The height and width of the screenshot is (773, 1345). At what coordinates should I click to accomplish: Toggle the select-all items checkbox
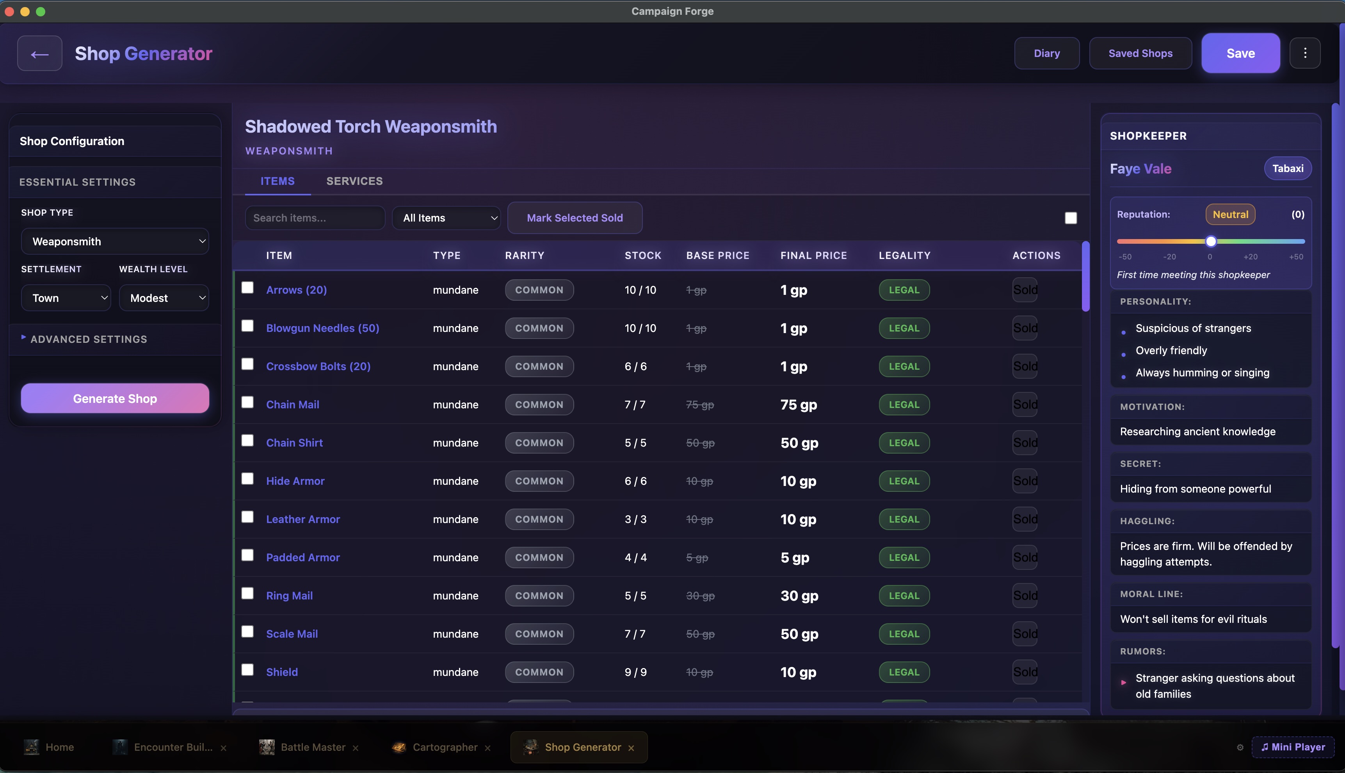[x=1070, y=218]
